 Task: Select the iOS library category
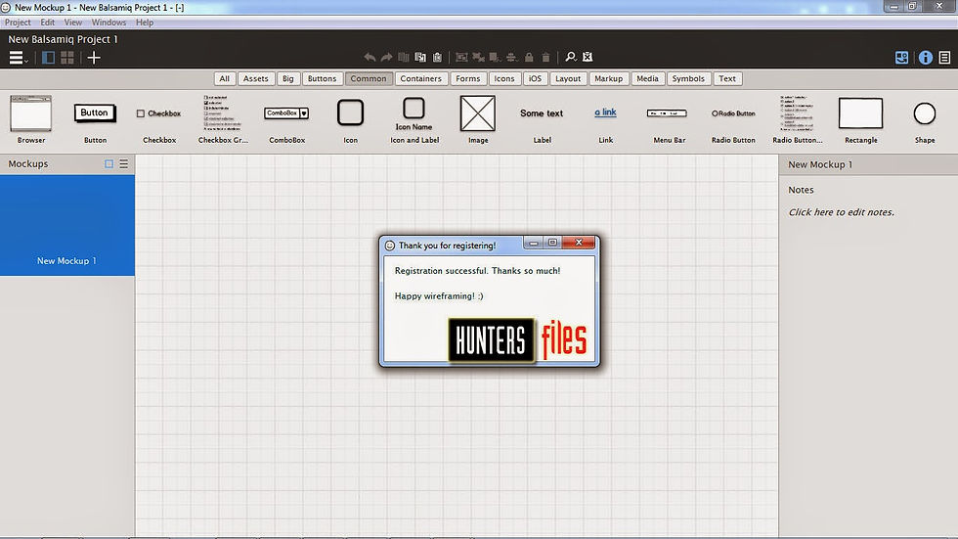point(536,79)
